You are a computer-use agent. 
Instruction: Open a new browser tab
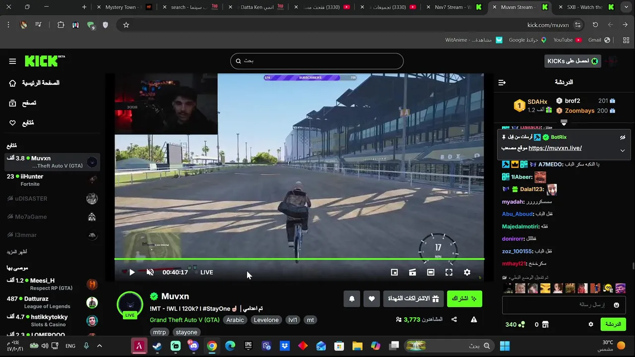(x=84, y=7)
